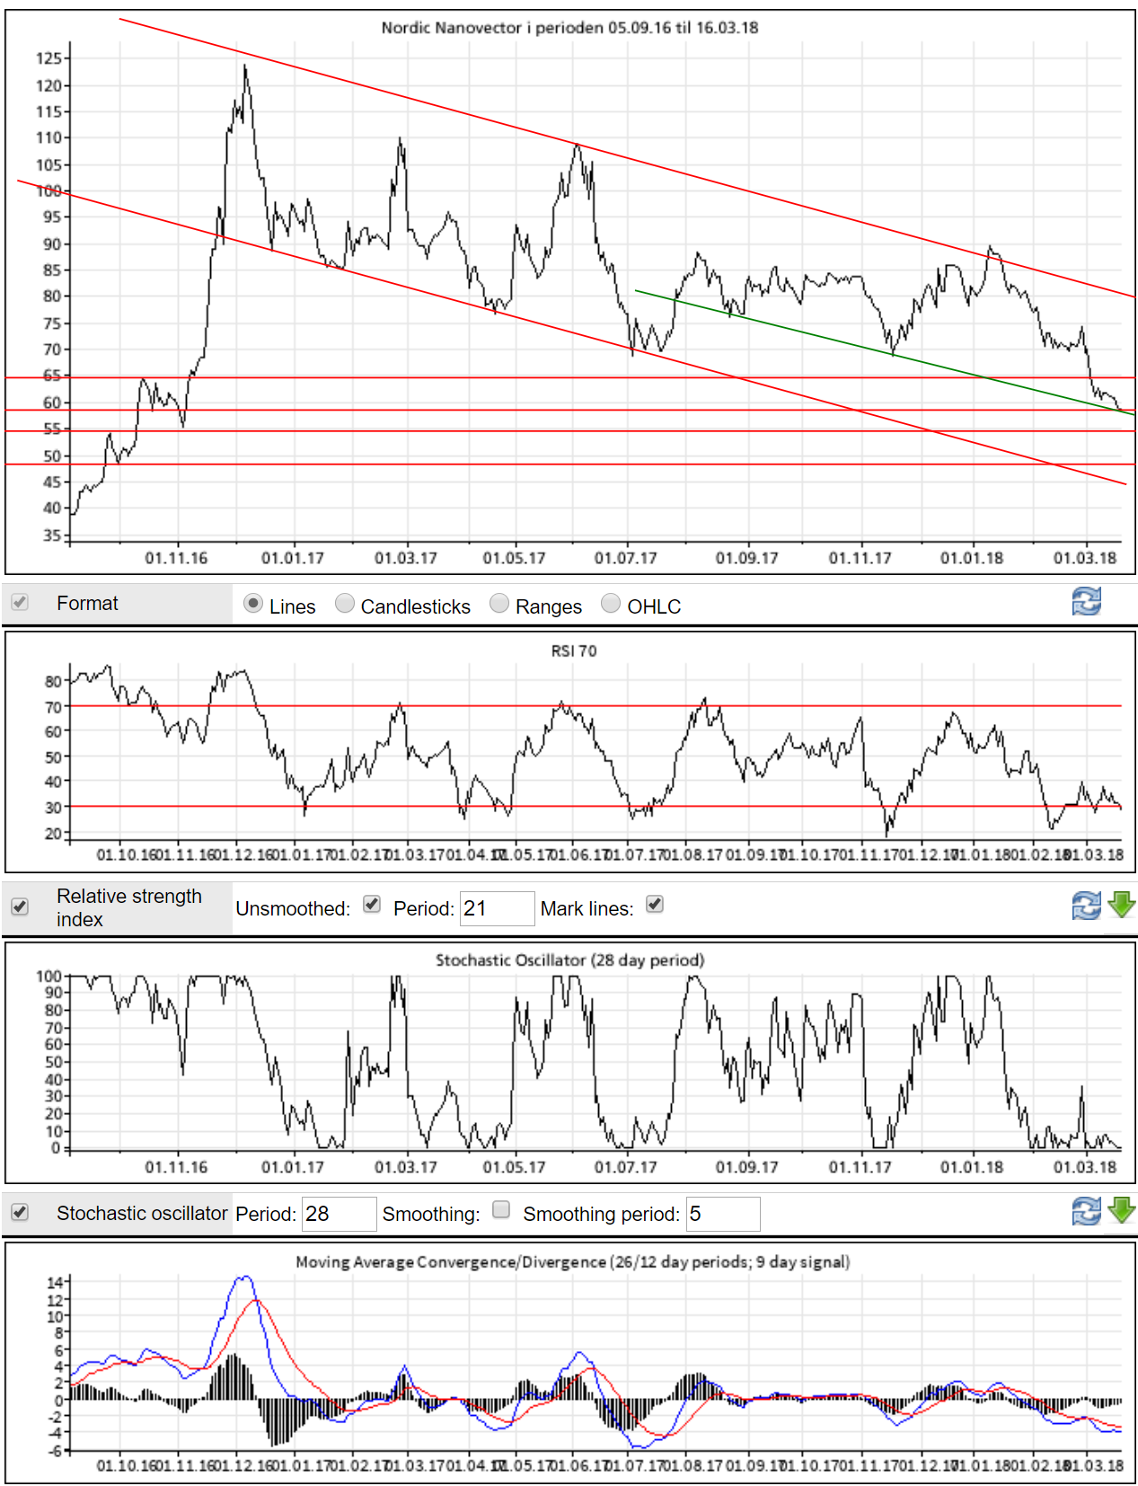Click the 'Mark lines:' label
The width and height of the screenshot is (1138, 1486).
587,908
